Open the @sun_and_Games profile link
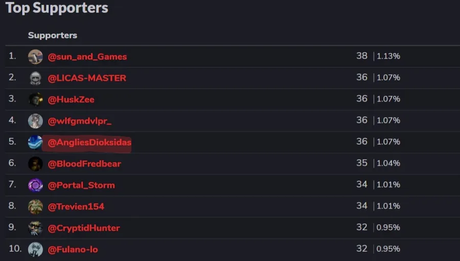Screen dimensions: 460x261 (x=87, y=57)
